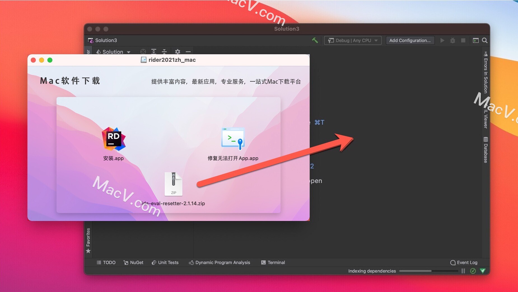Click the Solution3 icon in navigation bar
Viewport: 518px width, 292px height.
coord(90,40)
